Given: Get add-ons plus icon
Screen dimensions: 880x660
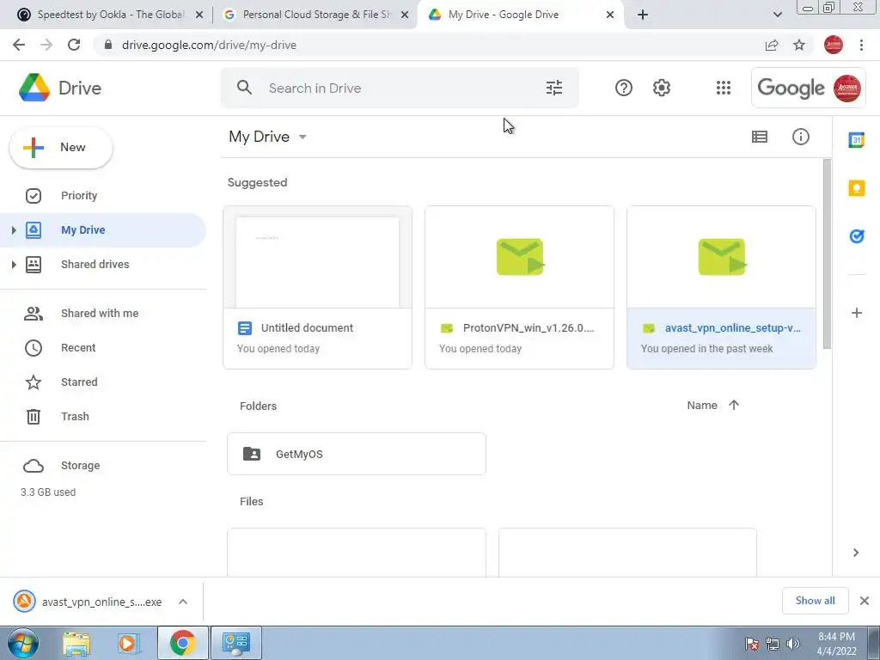Looking at the screenshot, I should pyautogui.click(x=857, y=313).
